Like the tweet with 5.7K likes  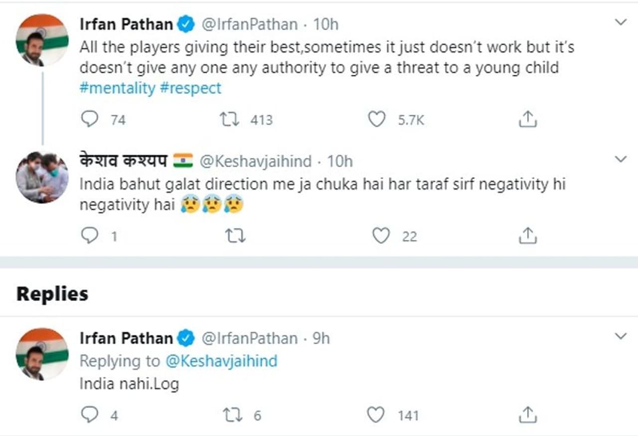pyautogui.click(x=377, y=120)
